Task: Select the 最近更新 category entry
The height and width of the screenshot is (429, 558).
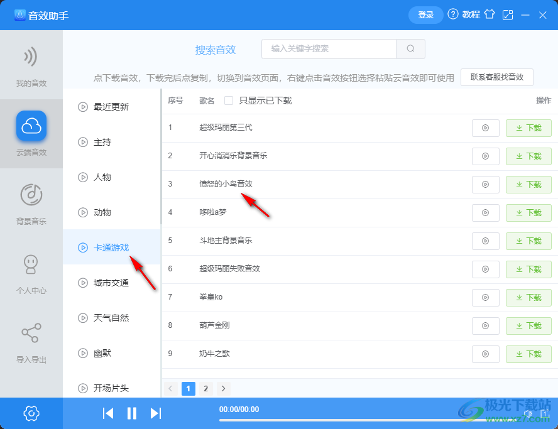Action: click(107, 107)
